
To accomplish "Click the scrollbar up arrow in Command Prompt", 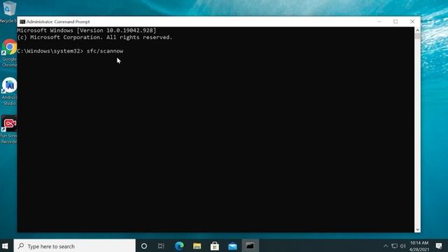I will (x=417, y=30).
